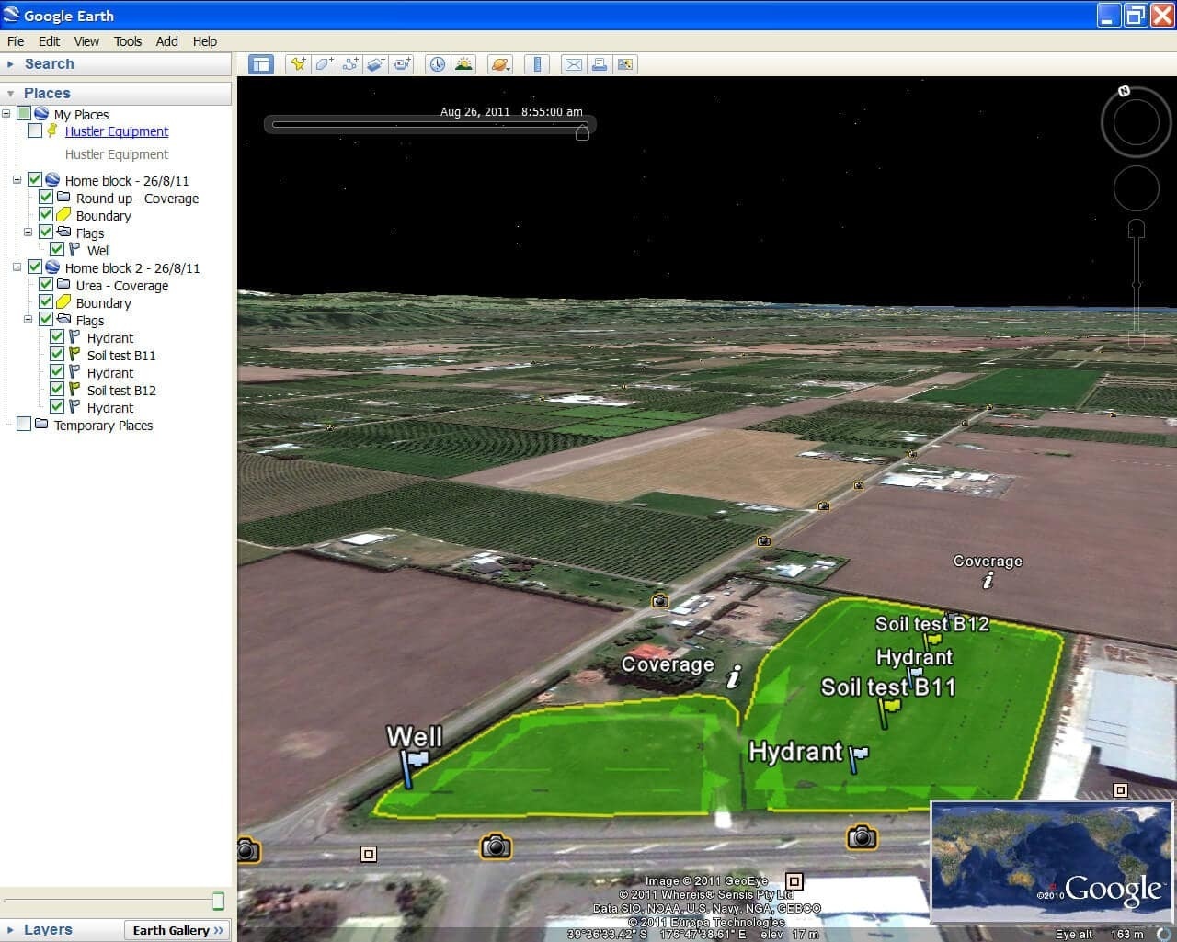Viewport: 1177px width, 942px height.
Task: Select Urea - Coverage in the Places tree
Action: 122,286
